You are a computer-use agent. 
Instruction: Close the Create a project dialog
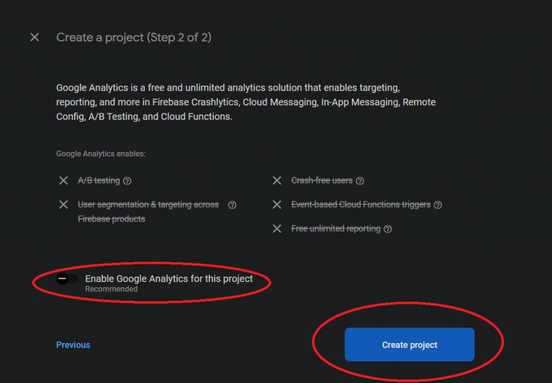(x=34, y=37)
